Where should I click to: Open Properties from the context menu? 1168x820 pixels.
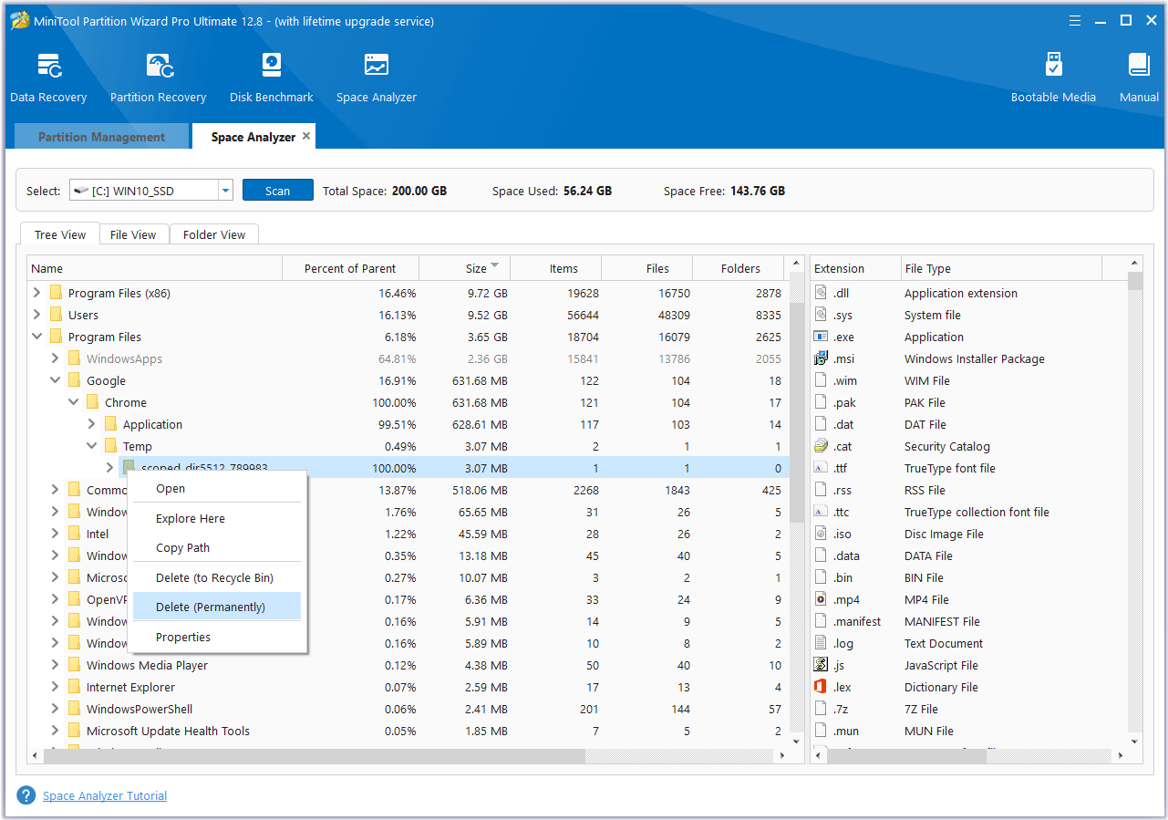[x=216, y=637]
